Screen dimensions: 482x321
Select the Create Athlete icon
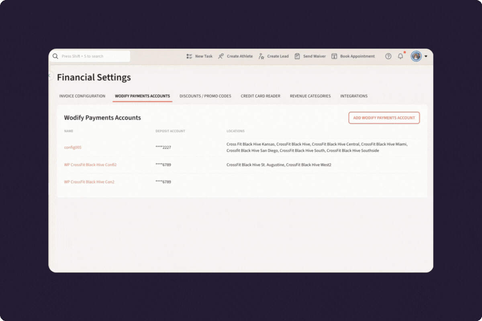[221, 56]
